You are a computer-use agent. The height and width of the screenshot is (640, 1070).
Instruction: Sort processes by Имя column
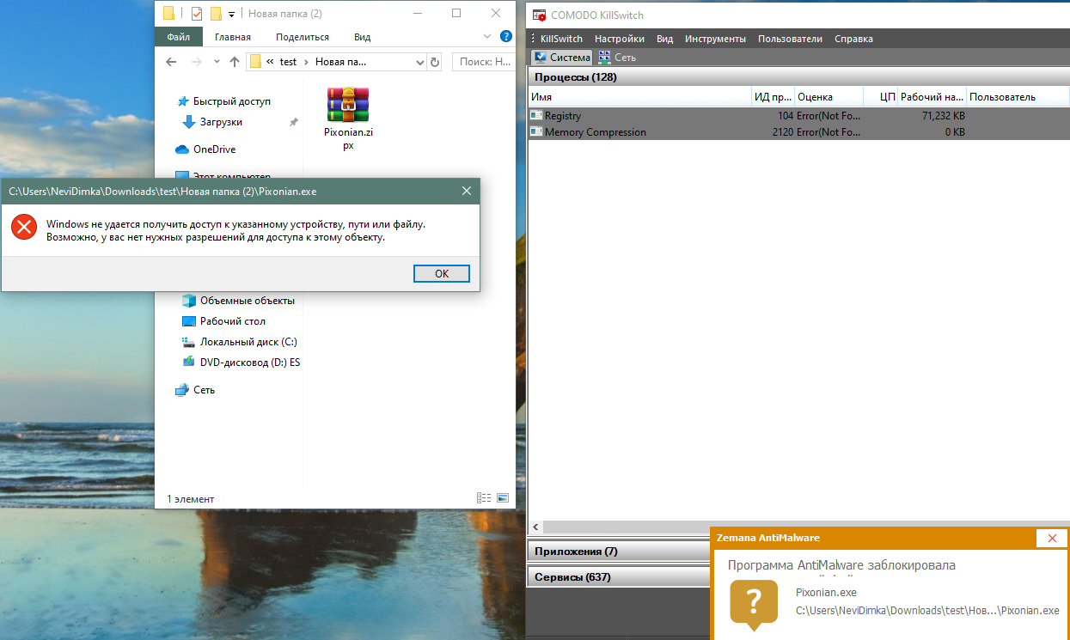[639, 97]
